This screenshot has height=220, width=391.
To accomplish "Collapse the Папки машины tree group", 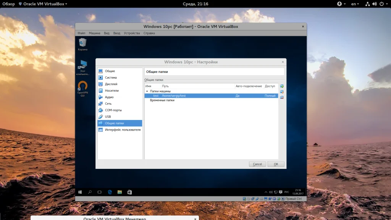I will 147,91.
